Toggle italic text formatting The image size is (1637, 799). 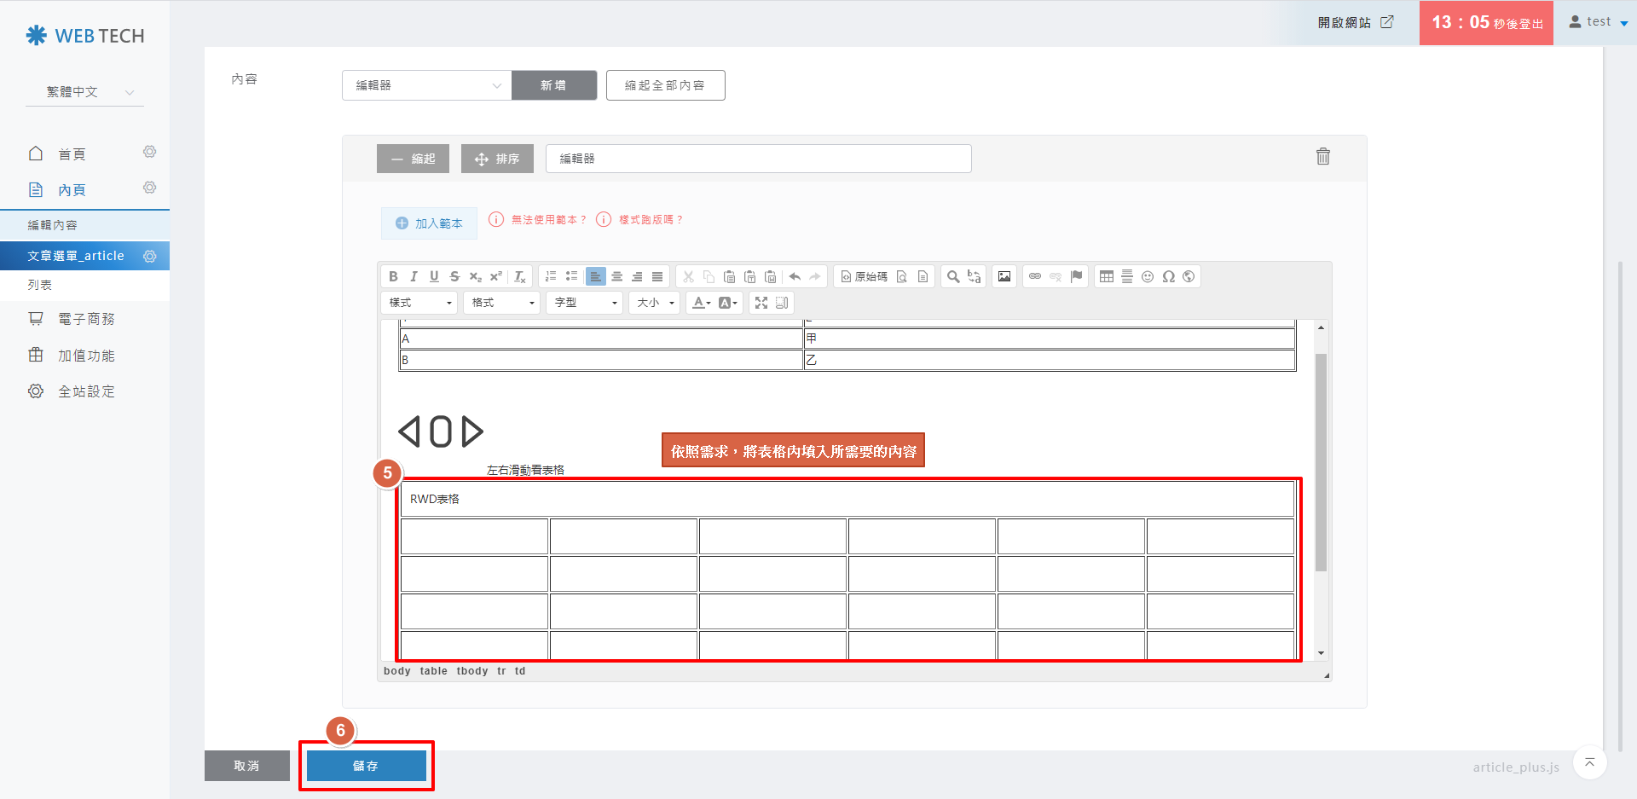point(414,276)
